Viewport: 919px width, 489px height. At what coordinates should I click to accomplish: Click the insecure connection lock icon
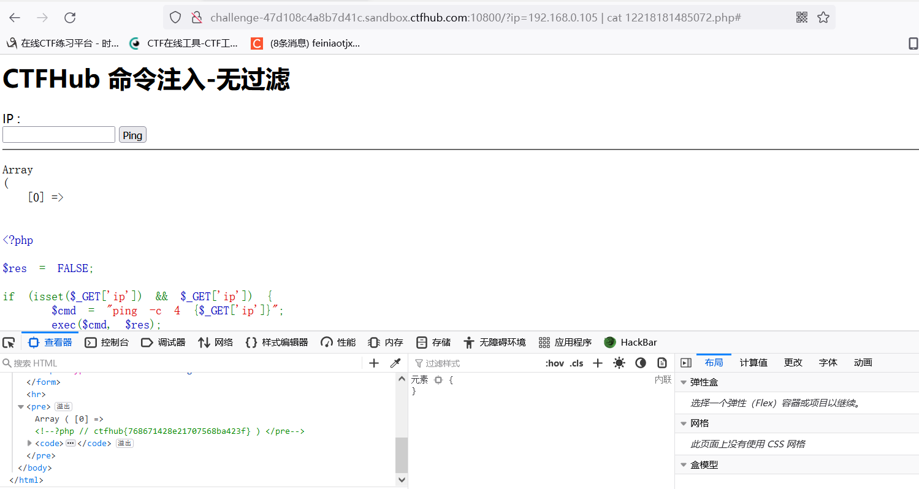(196, 18)
